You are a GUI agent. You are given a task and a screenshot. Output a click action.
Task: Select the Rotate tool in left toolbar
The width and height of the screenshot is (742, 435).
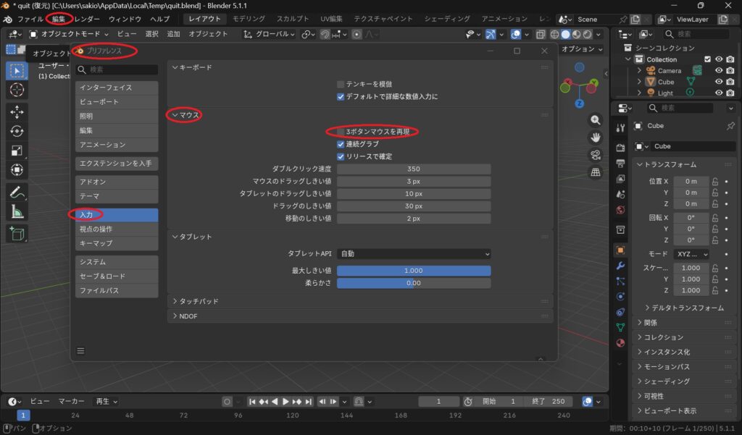tap(17, 131)
